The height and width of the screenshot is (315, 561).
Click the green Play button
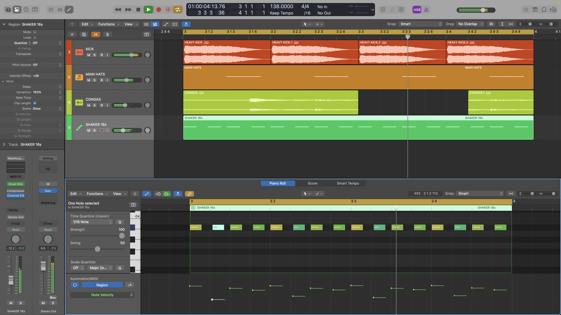tap(148, 9)
